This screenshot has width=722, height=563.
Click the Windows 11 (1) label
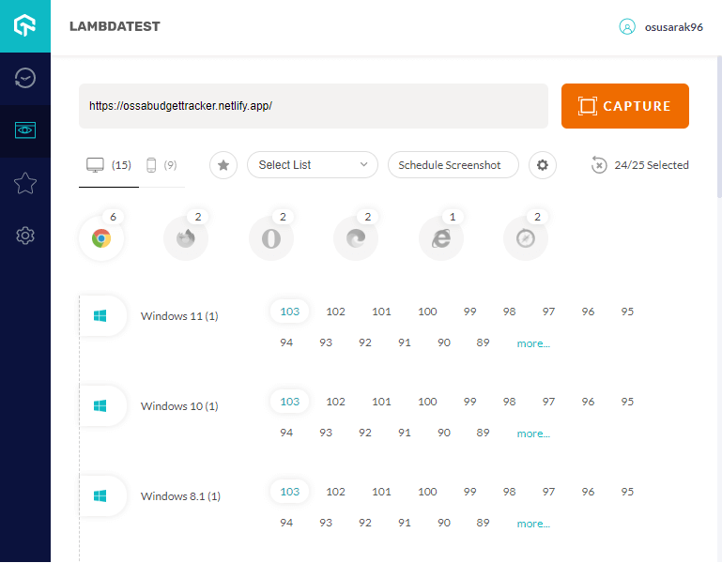pos(179,316)
